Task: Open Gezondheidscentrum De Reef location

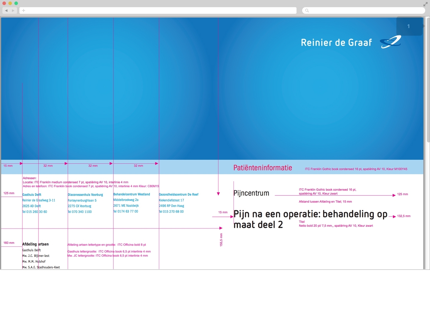Action: click(179, 194)
